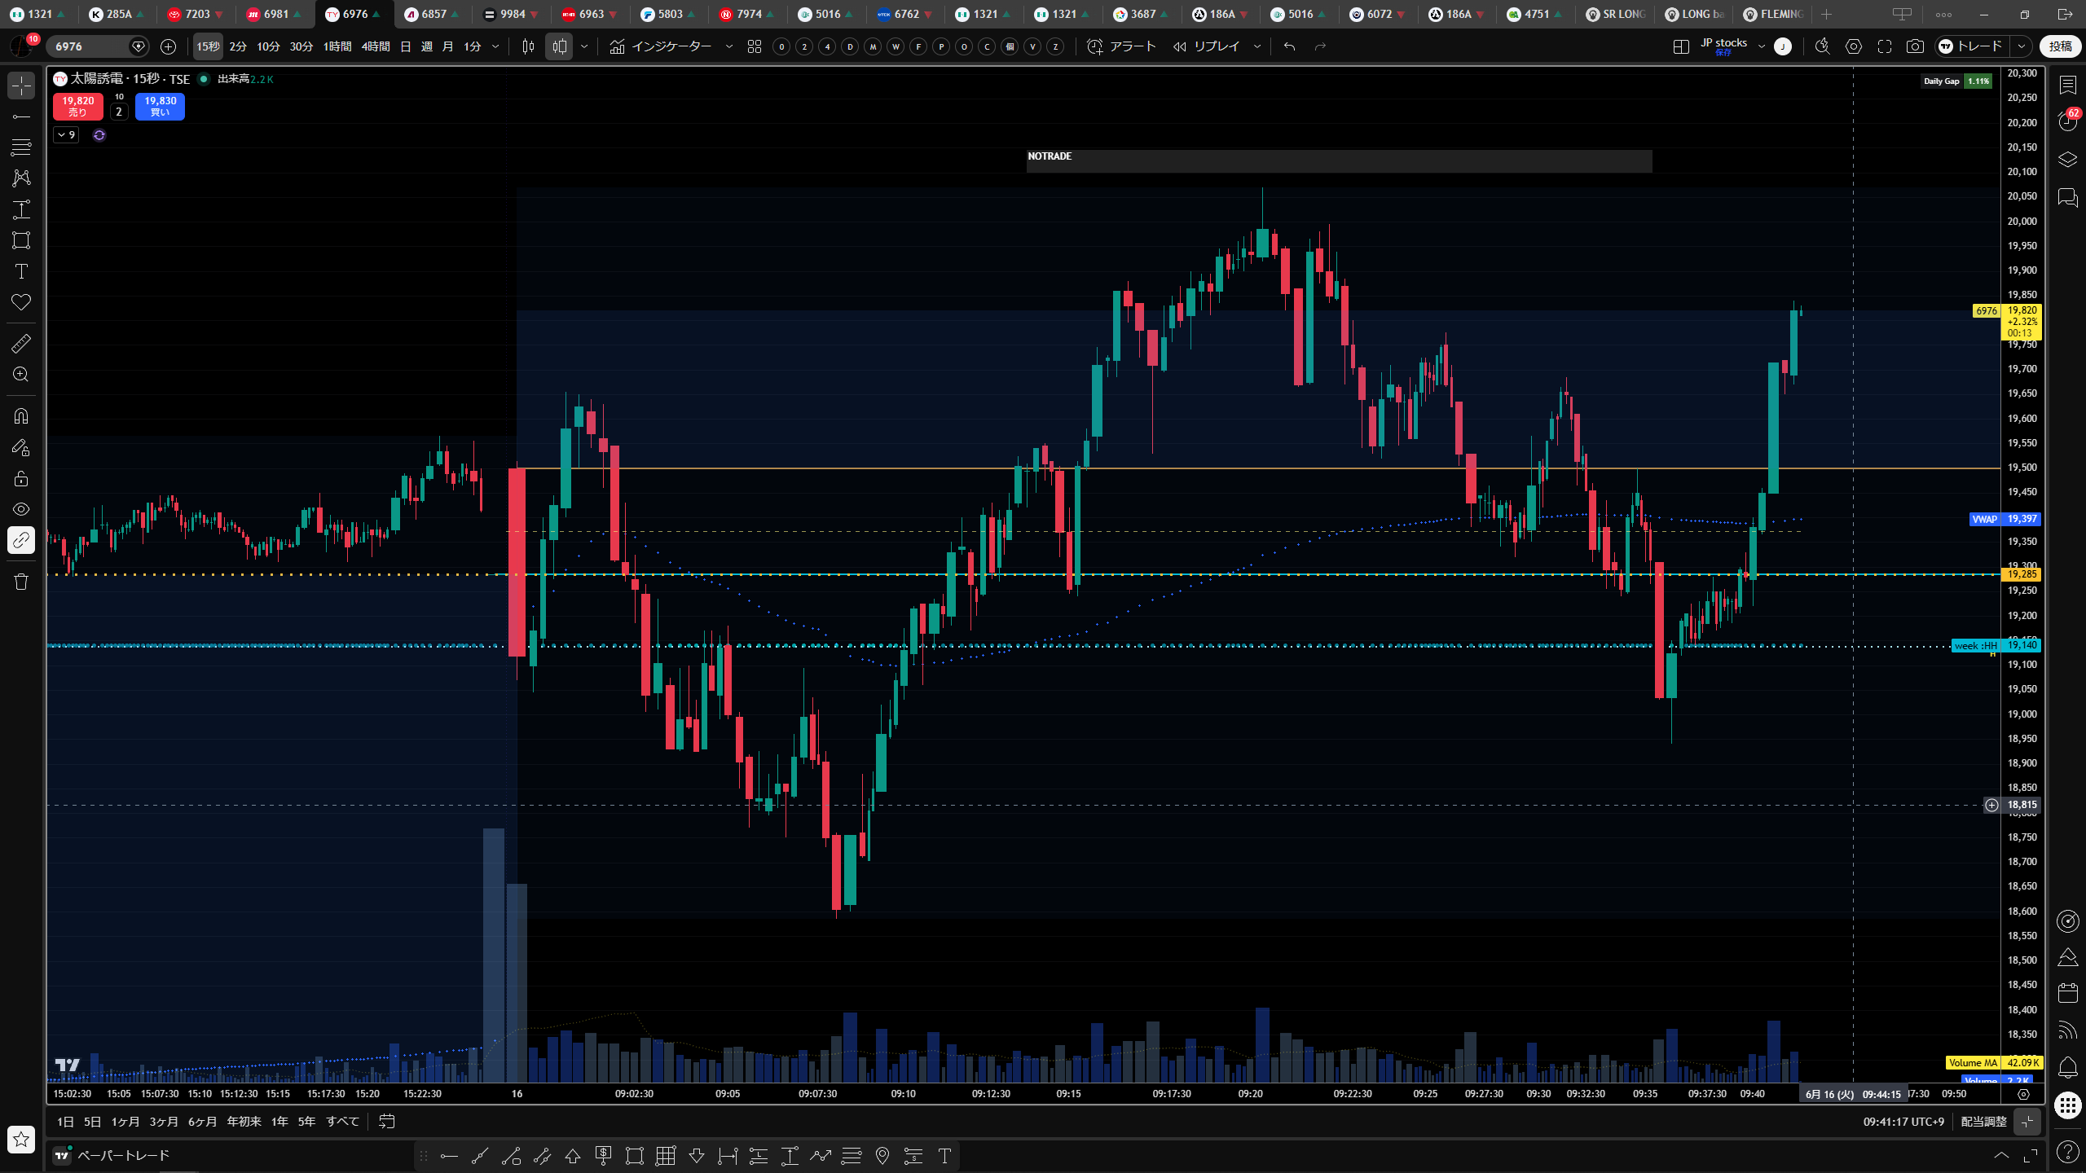Toggle the refresh indicator icon near legend
The width and height of the screenshot is (2086, 1173).
pos(99,135)
